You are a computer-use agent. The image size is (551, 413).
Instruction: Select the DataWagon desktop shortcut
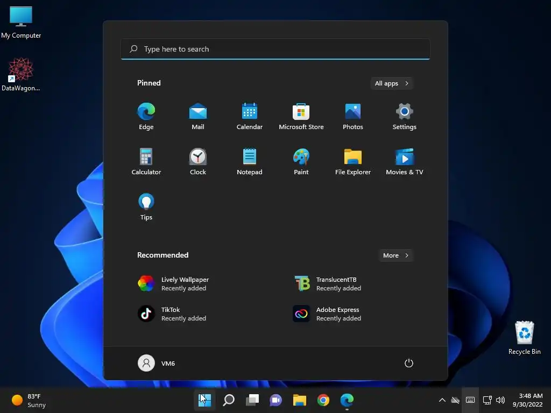click(21, 74)
